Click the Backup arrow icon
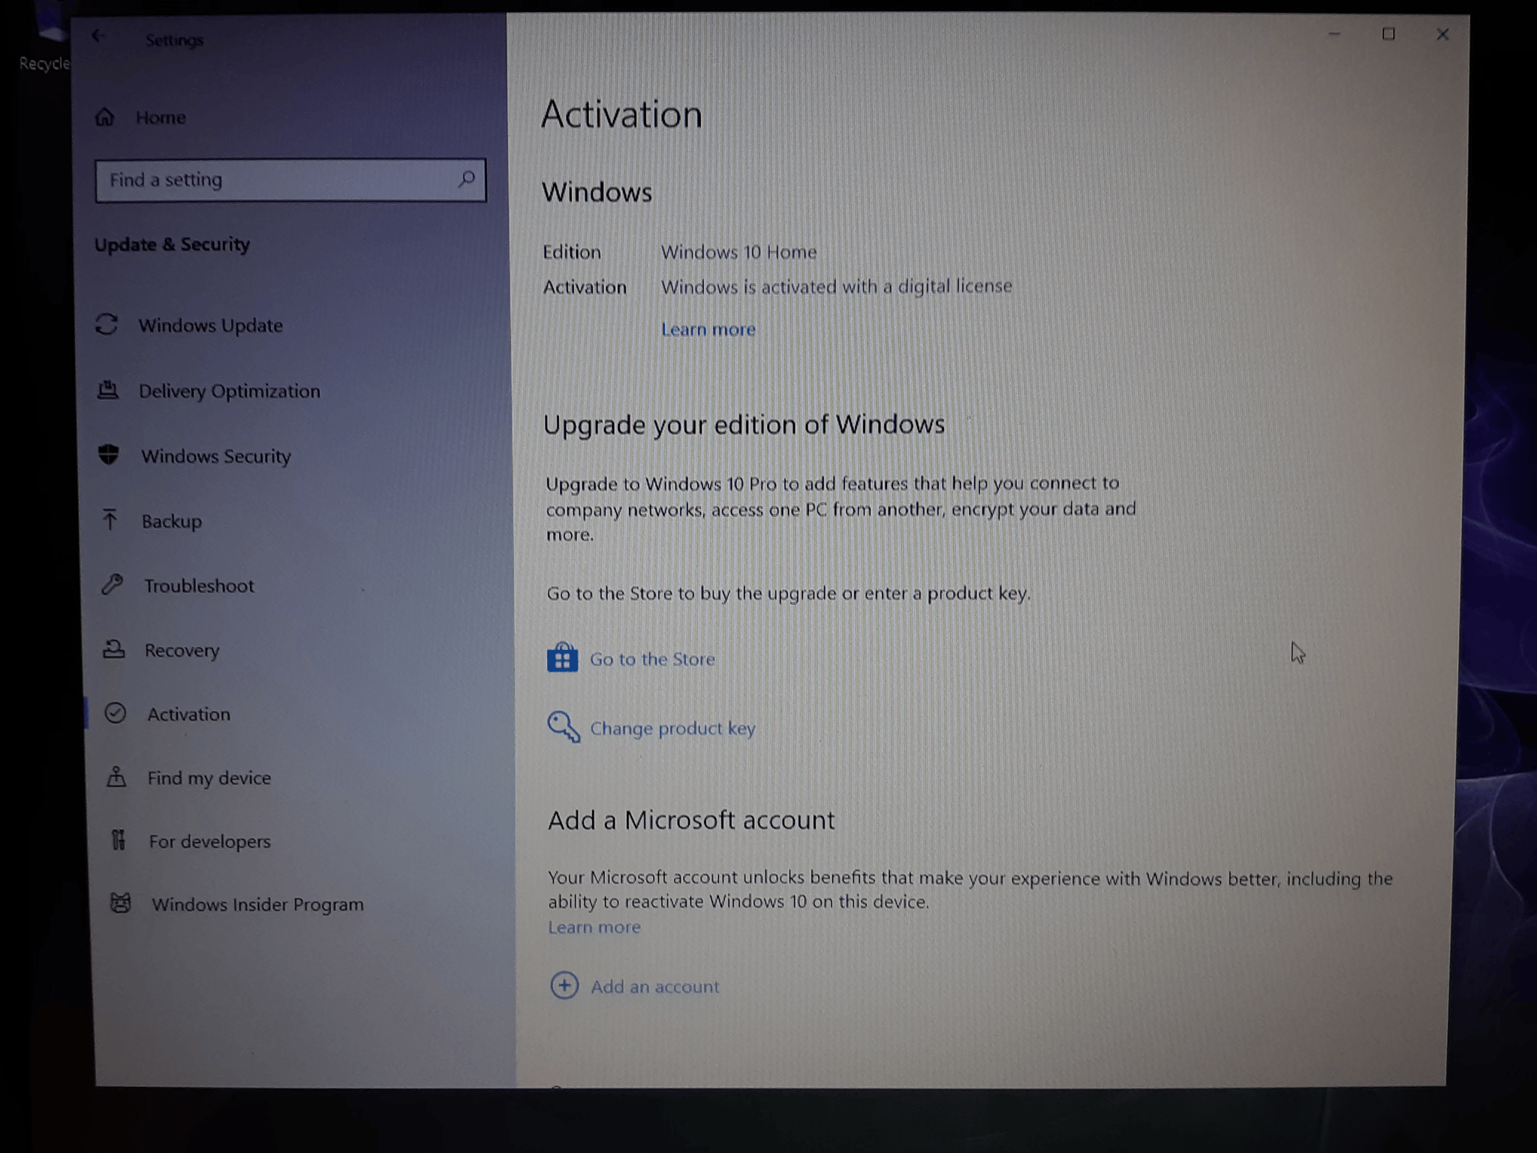Viewport: 1537px width, 1153px height. (110, 519)
